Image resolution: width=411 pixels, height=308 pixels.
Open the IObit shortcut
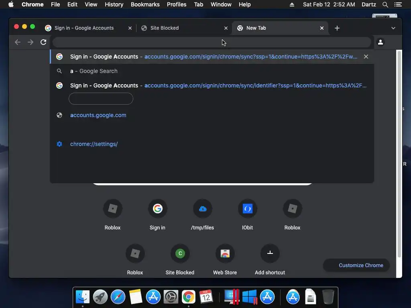247,215
